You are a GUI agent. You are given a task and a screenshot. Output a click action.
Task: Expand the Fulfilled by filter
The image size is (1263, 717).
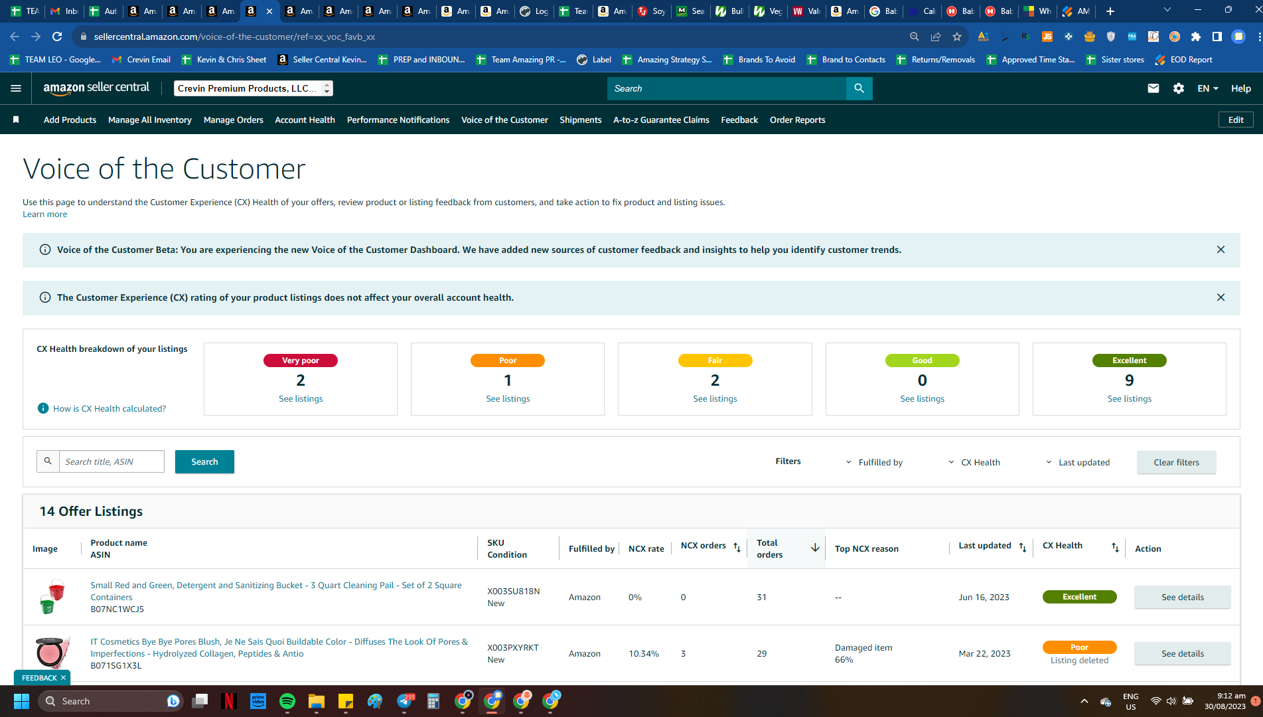tap(874, 462)
